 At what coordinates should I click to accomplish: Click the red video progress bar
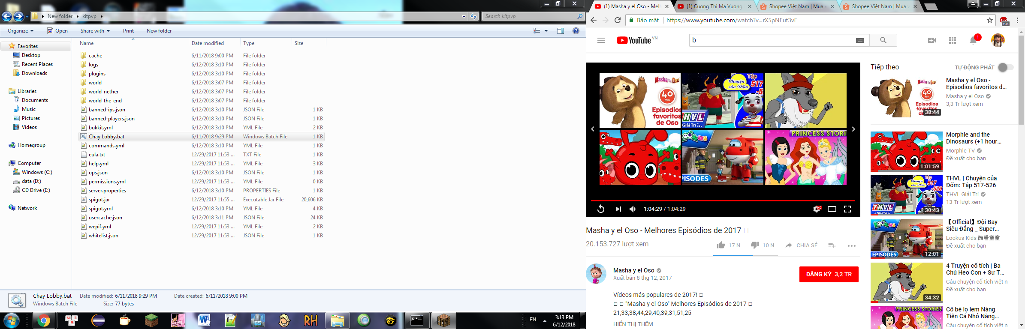[x=723, y=200]
